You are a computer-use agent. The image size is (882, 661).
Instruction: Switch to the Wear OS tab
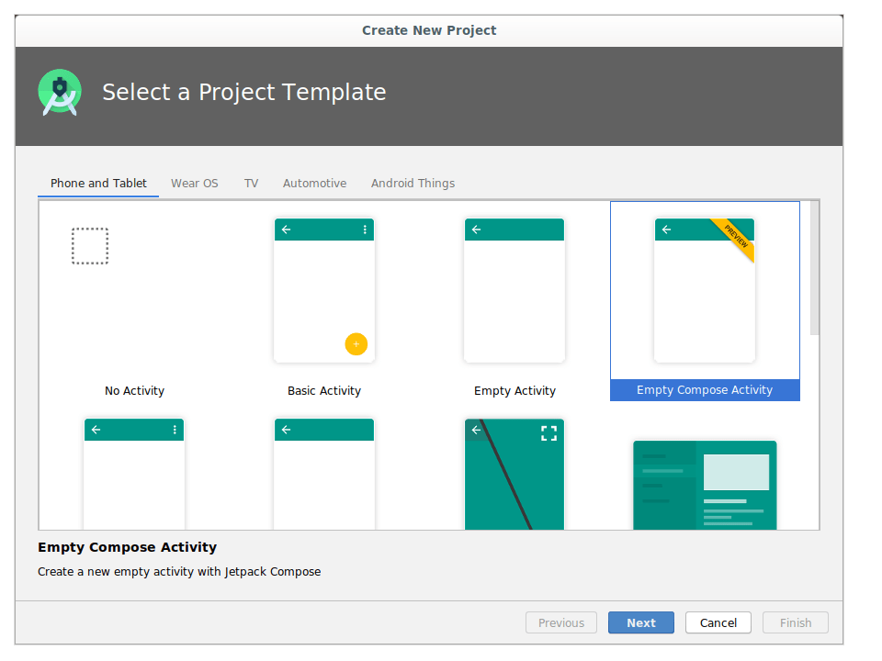point(194,184)
